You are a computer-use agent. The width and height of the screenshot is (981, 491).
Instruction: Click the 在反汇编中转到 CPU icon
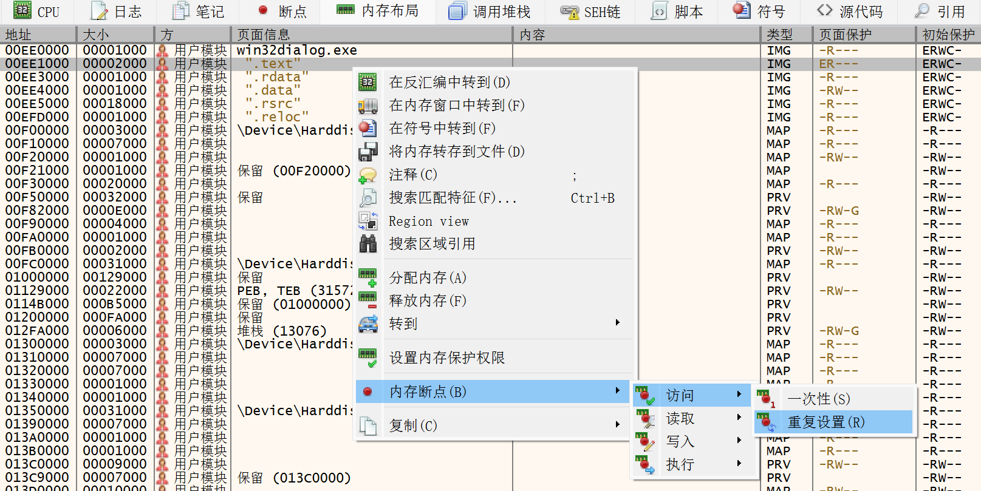coord(367,82)
